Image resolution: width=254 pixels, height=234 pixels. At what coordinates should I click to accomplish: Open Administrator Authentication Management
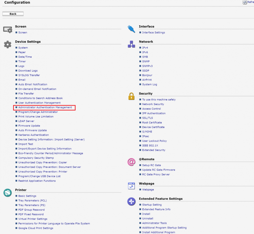[x=45, y=107]
